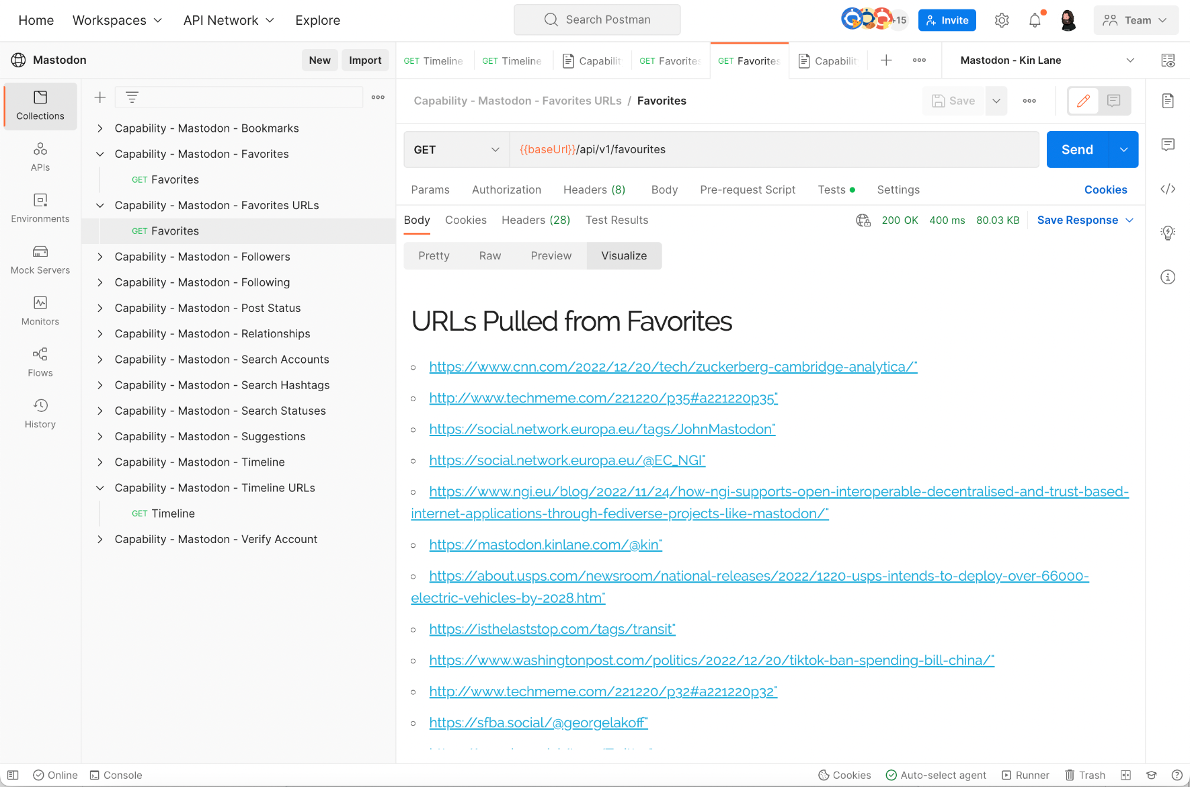Expand Capability - Mastodon - Verify Account folder

pyautogui.click(x=100, y=540)
